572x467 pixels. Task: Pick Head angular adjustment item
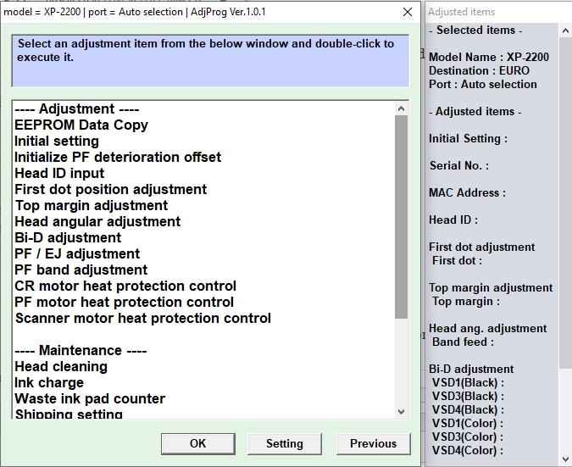[97, 221]
